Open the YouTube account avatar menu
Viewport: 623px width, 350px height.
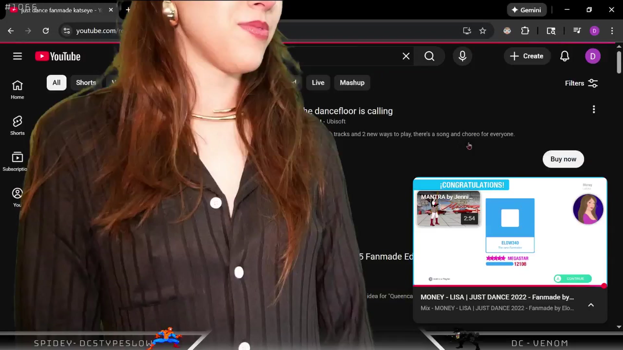[592, 56]
